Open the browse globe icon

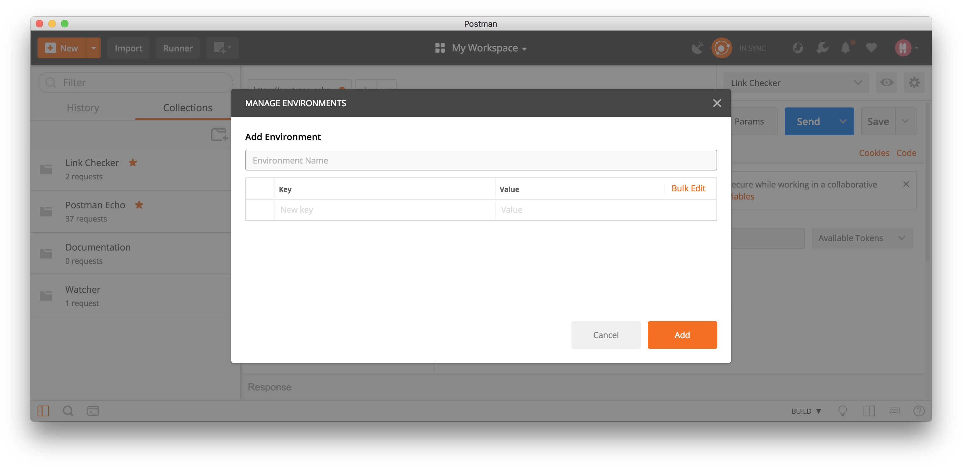tap(798, 48)
